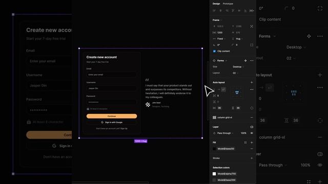Set horizontal auto layout direction in small panel
Image resolution: width=328 pixels, height=184 pixels.
pyautogui.click(x=219, y=89)
